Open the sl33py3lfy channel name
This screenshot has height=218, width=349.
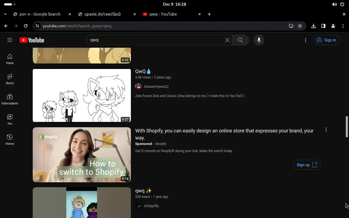tap(151, 206)
